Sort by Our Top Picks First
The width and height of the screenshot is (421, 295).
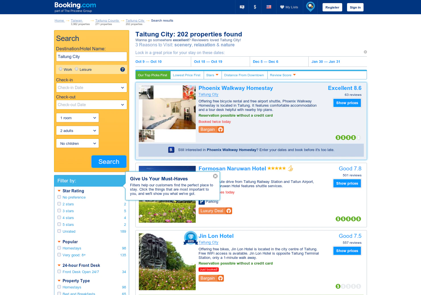coord(153,75)
